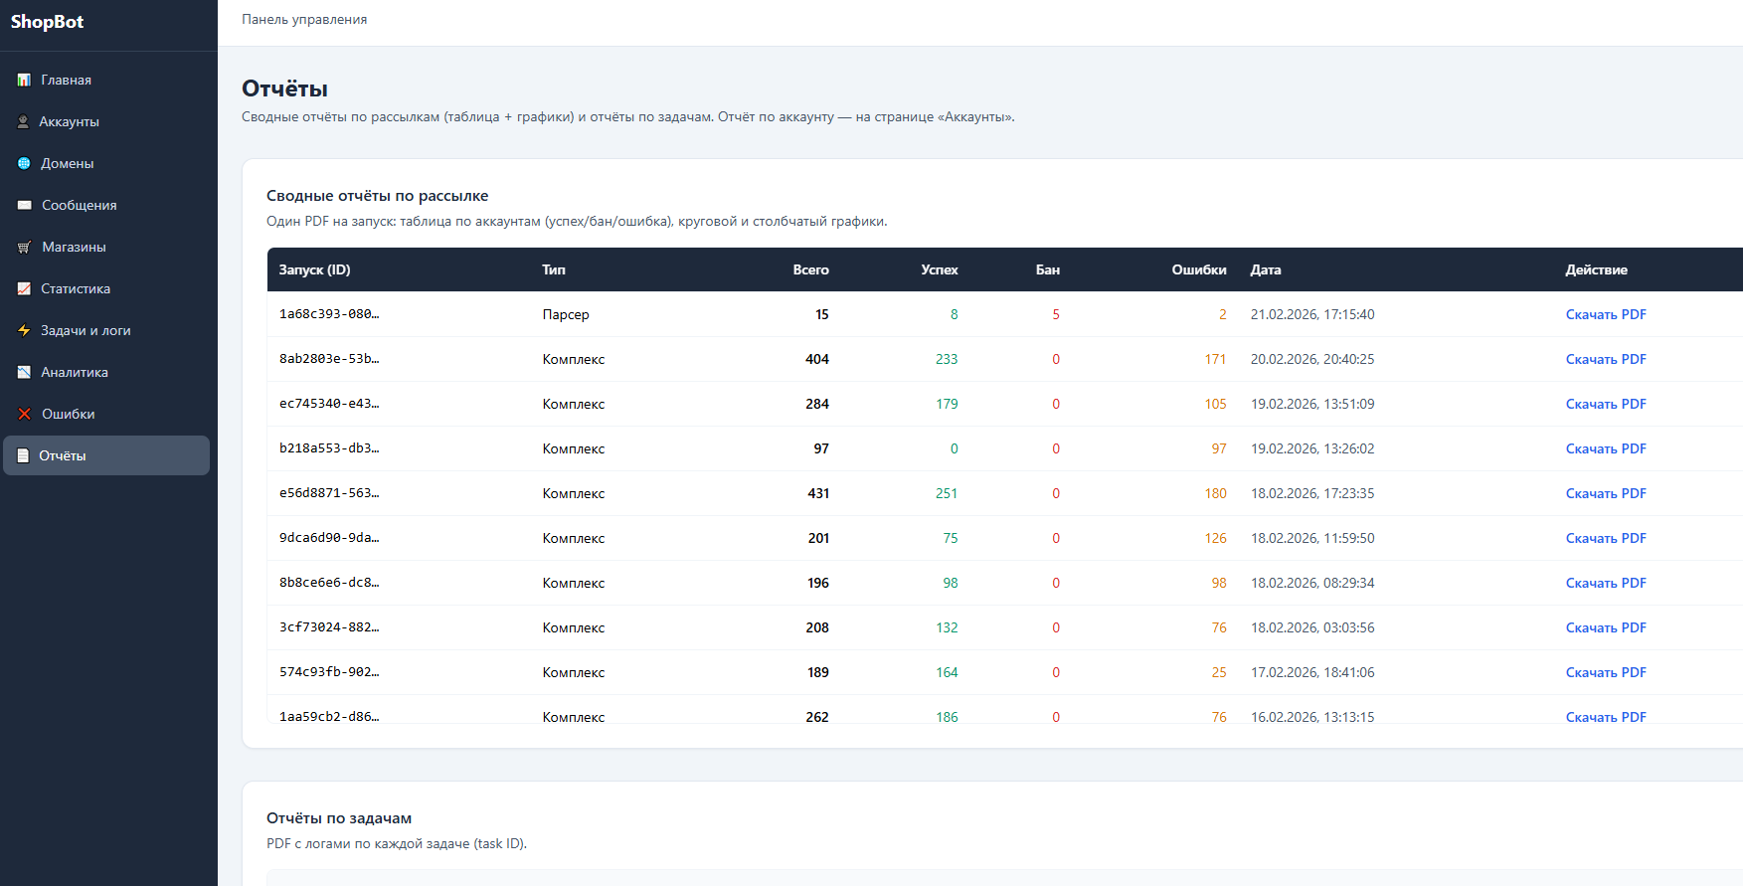
Task: Download PDF for run 574c93fb-902
Action: click(1605, 672)
